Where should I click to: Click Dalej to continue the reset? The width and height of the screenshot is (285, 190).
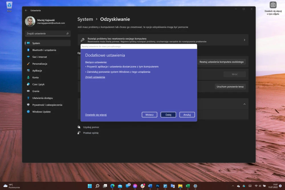pos(168,115)
